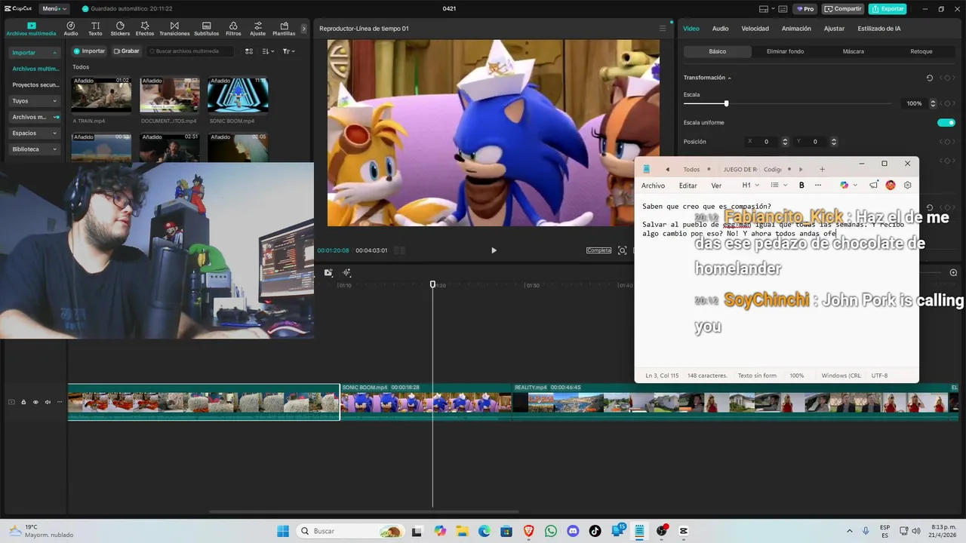Click the Compartir button
The height and width of the screenshot is (543, 966).
(x=843, y=9)
